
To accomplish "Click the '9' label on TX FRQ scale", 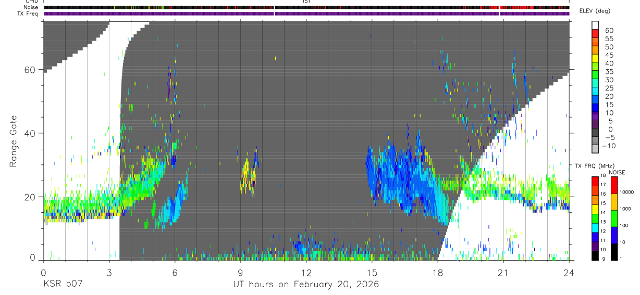I will (x=604, y=259).
